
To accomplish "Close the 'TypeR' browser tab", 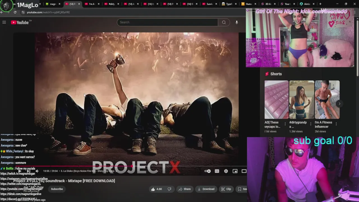I will (236, 4).
